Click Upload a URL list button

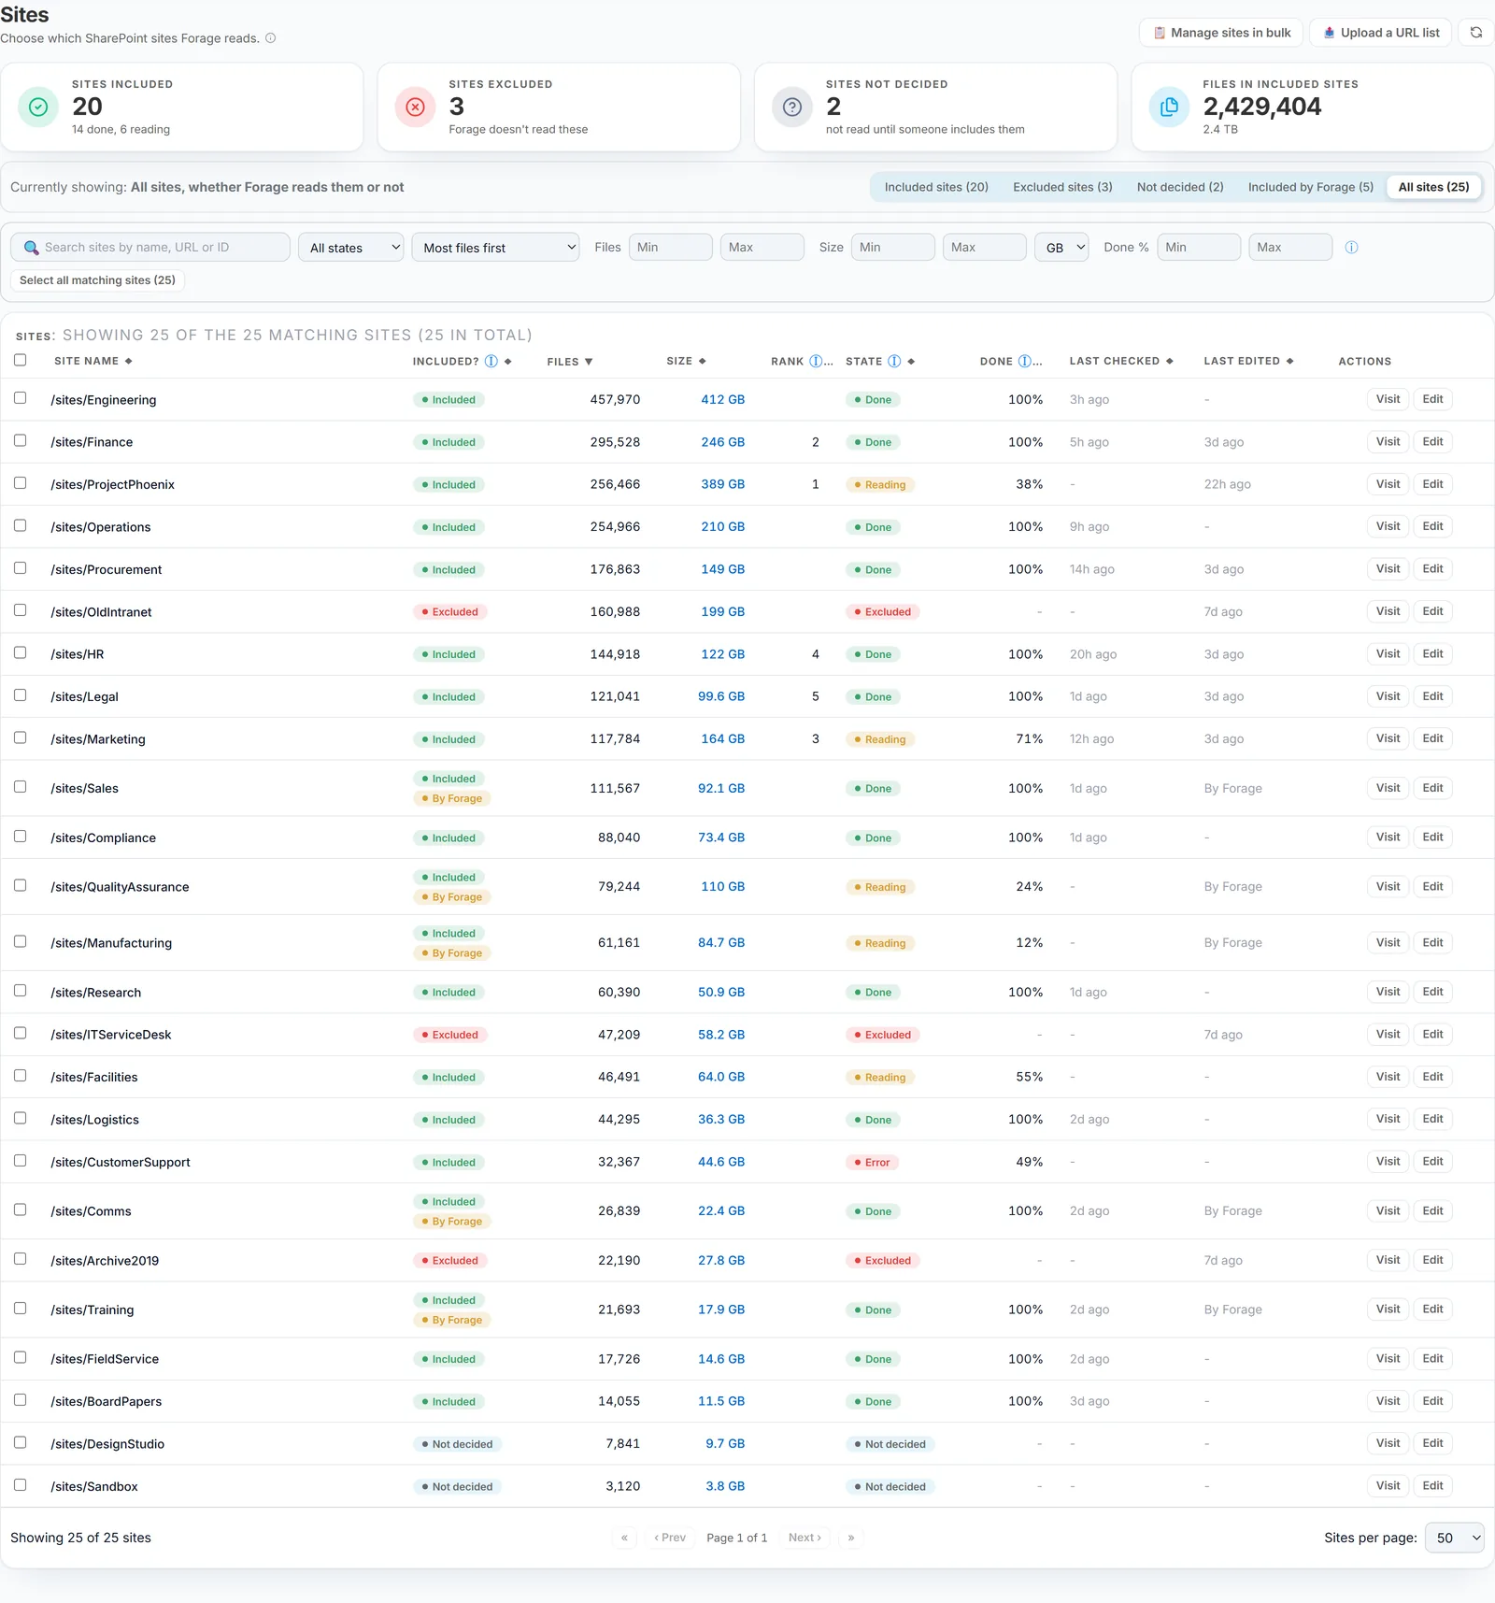(1381, 33)
